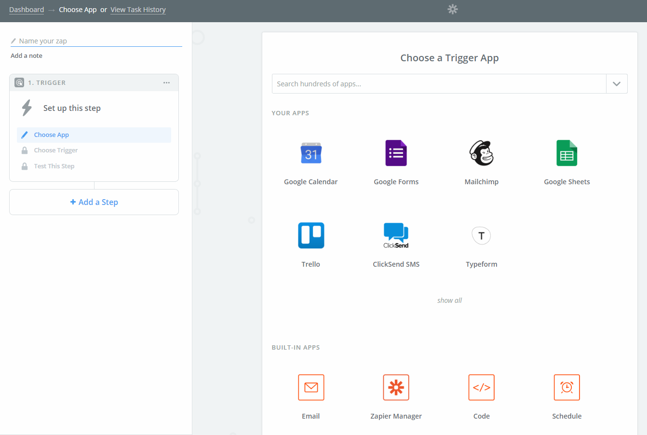647x435 pixels.
Task: Choose the Trello app icon
Action: (x=311, y=235)
